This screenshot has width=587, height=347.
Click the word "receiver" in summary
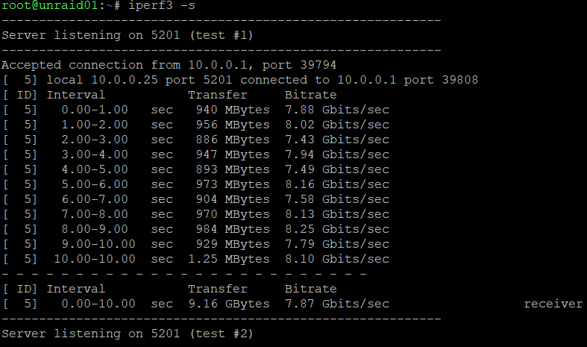coord(553,304)
